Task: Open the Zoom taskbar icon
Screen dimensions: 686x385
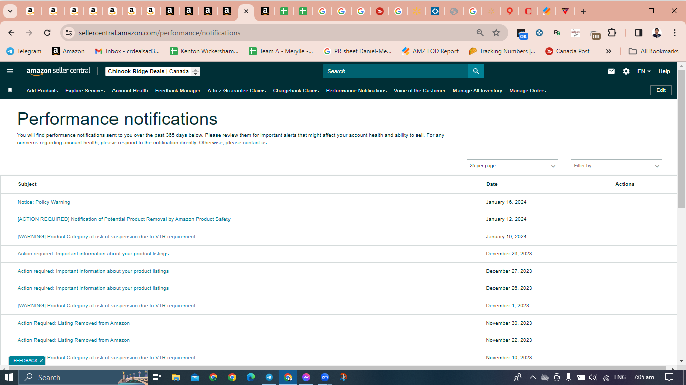Action: (x=325, y=377)
